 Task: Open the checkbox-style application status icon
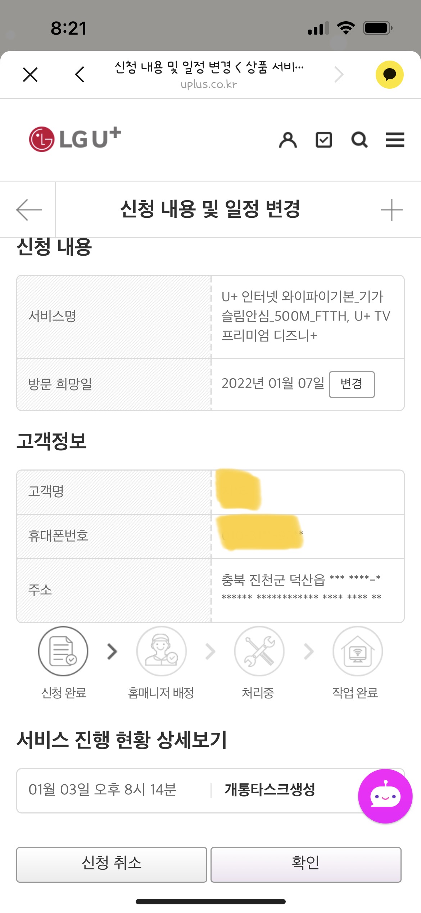(x=323, y=140)
